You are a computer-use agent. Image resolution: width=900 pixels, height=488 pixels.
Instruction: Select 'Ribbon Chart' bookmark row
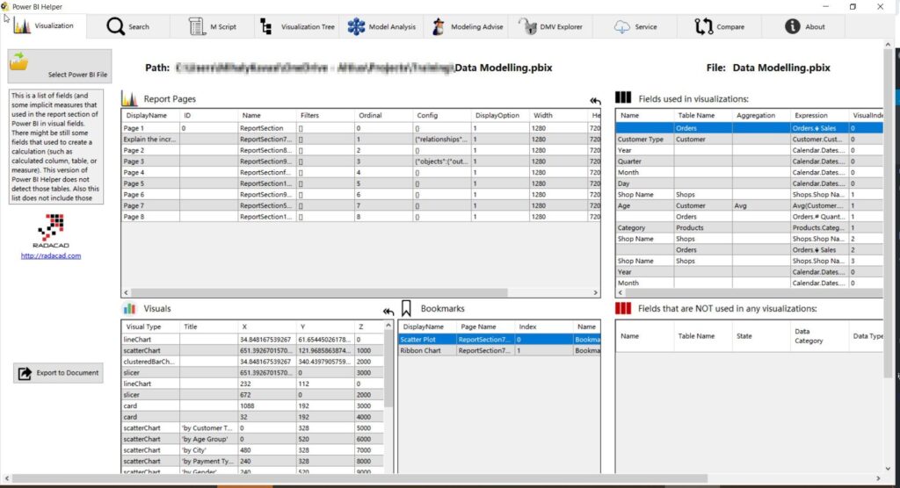tap(499, 350)
